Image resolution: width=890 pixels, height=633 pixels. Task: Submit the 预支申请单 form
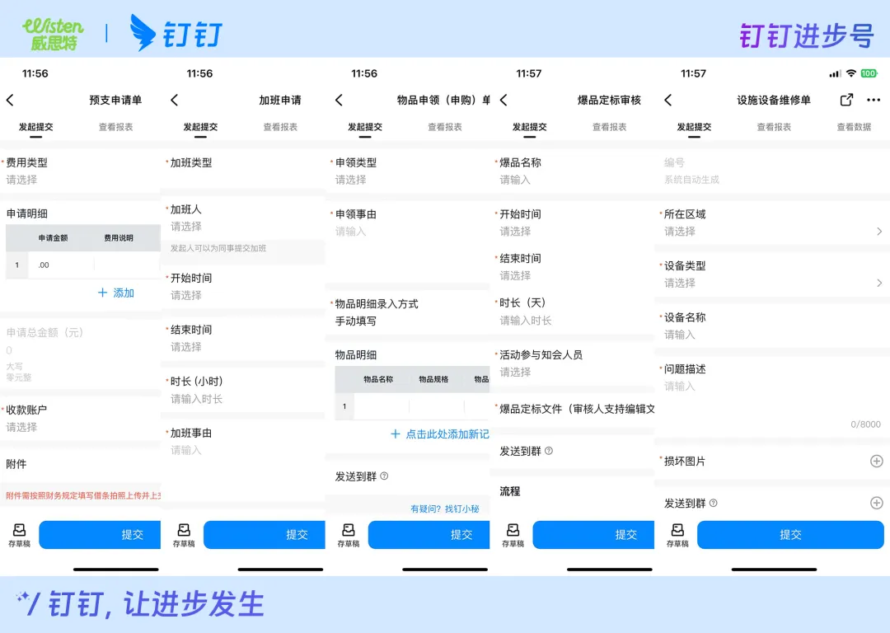click(100, 535)
